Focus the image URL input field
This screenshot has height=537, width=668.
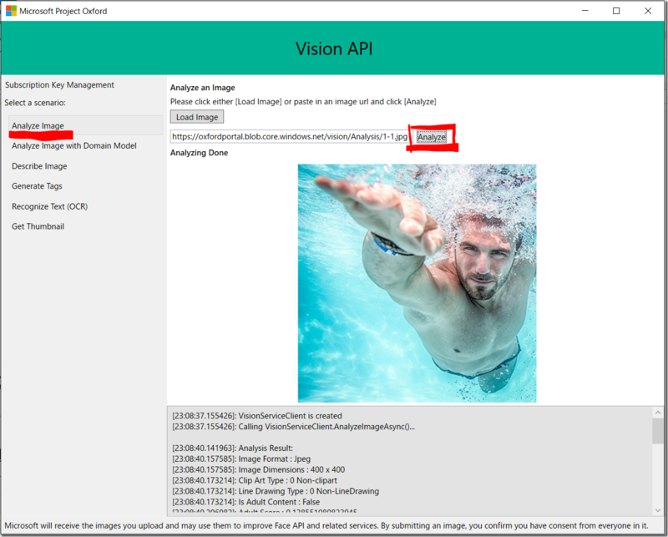click(289, 136)
